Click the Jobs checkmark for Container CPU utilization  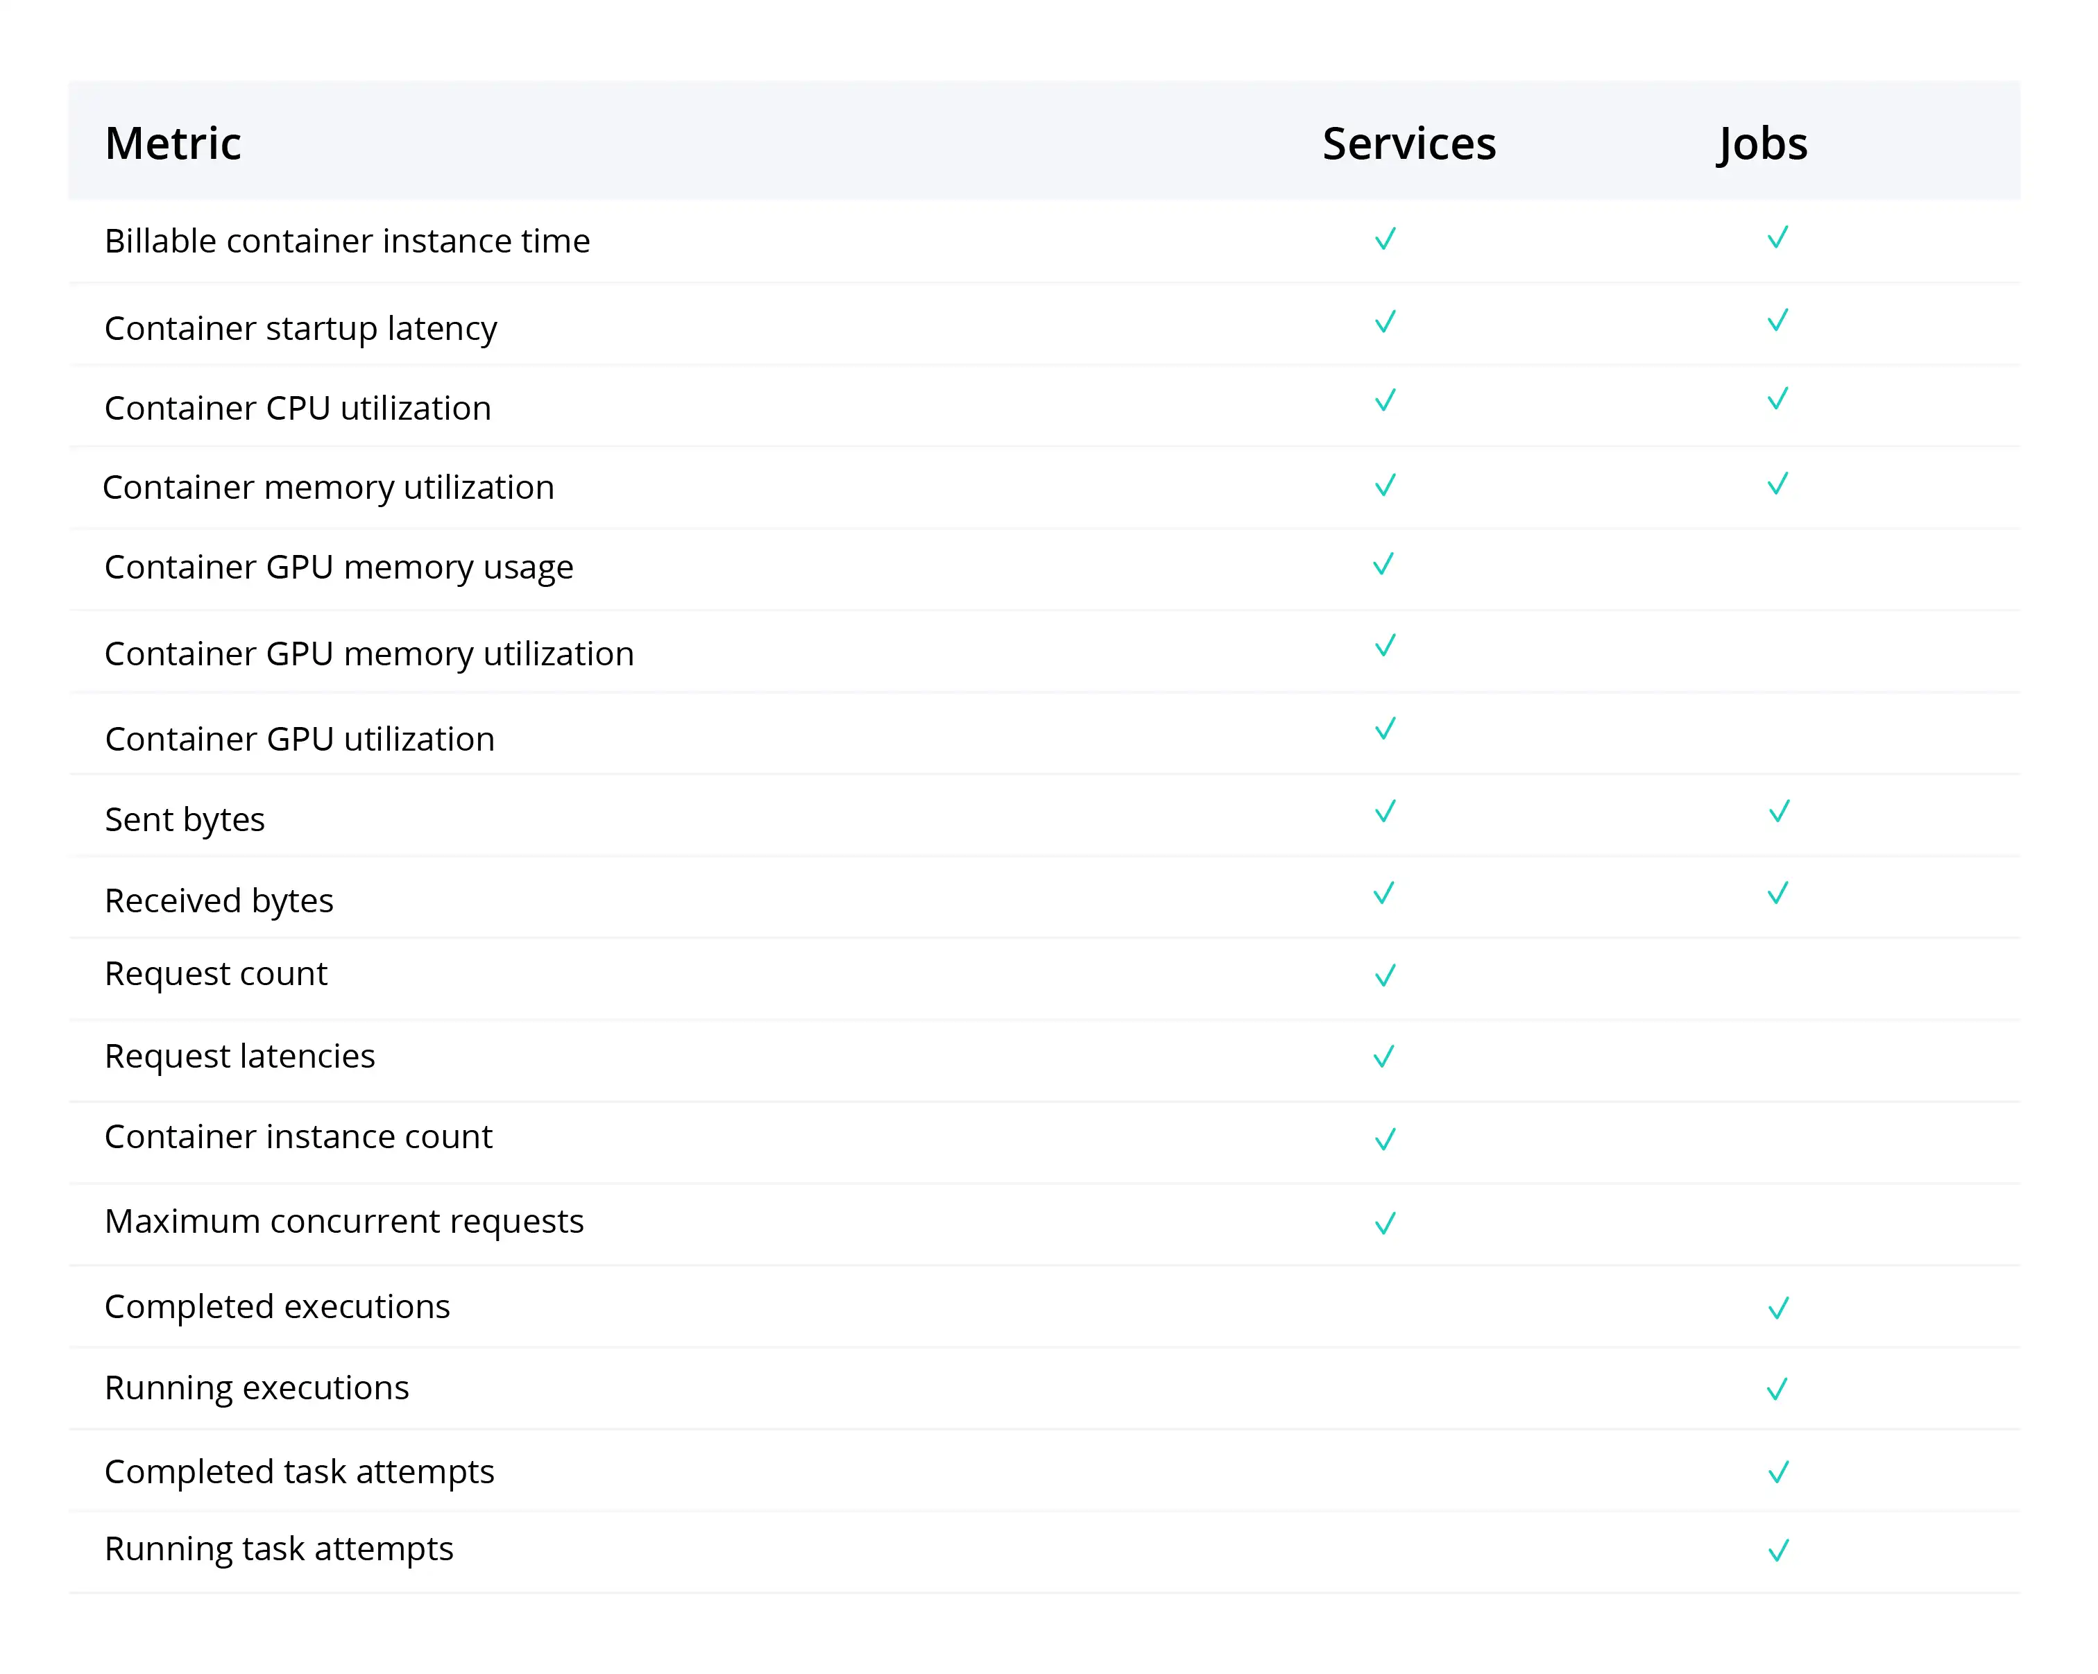1778,399
